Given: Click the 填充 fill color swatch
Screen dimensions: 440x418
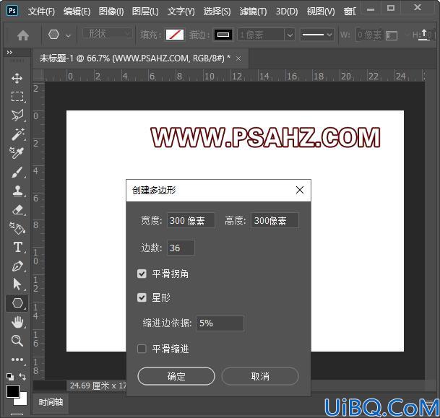Looking at the screenshot, I should click(x=175, y=35).
